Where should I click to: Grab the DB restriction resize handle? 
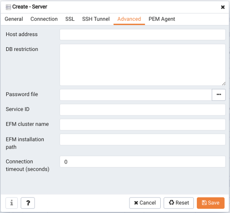224,84
